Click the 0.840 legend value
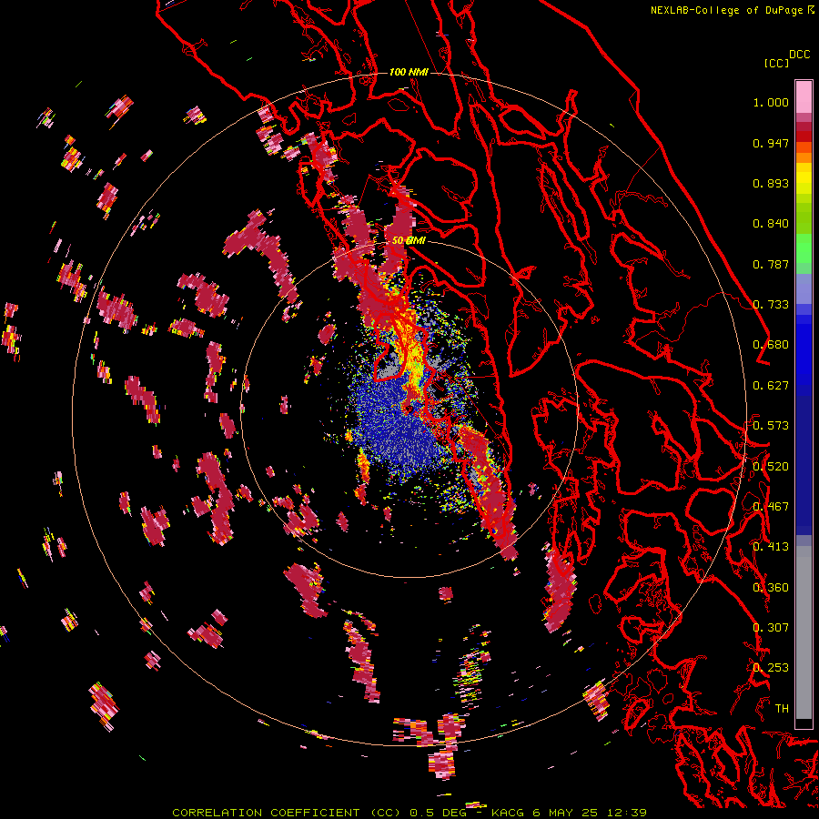 pyautogui.click(x=771, y=224)
